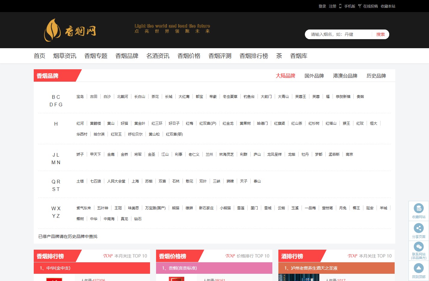Click the 分享页面 share icon
Image resolution: width=429 pixels, height=281 pixels.
[419, 228]
